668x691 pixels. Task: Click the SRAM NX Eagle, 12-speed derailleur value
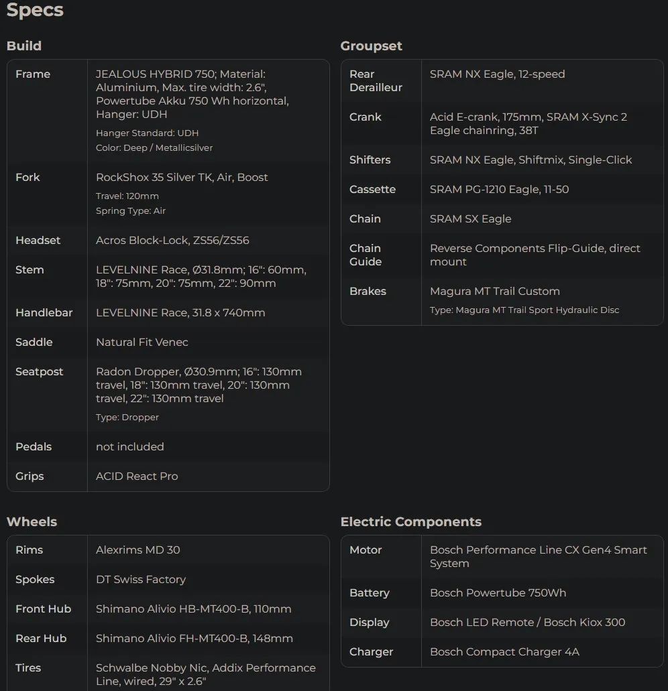pyautogui.click(x=497, y=74)
